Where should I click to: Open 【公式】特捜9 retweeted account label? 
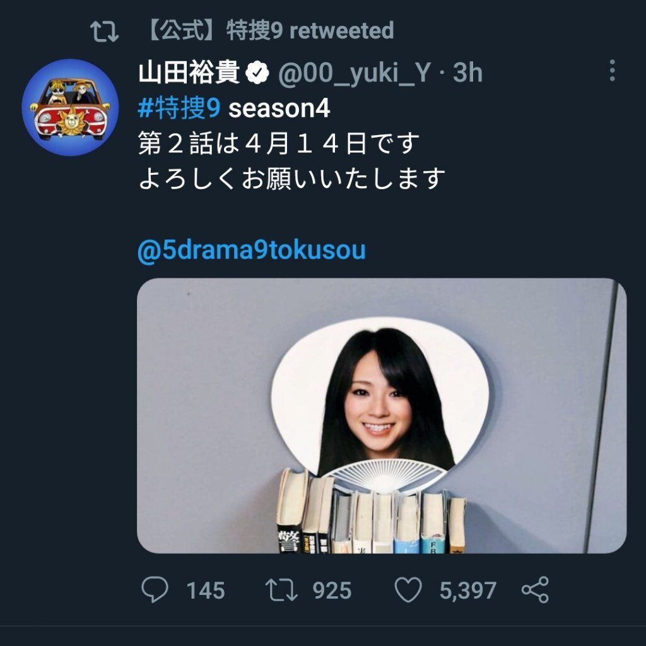(270, 30)
